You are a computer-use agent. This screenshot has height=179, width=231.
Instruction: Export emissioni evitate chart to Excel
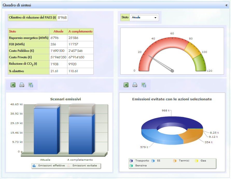[126, 85]
